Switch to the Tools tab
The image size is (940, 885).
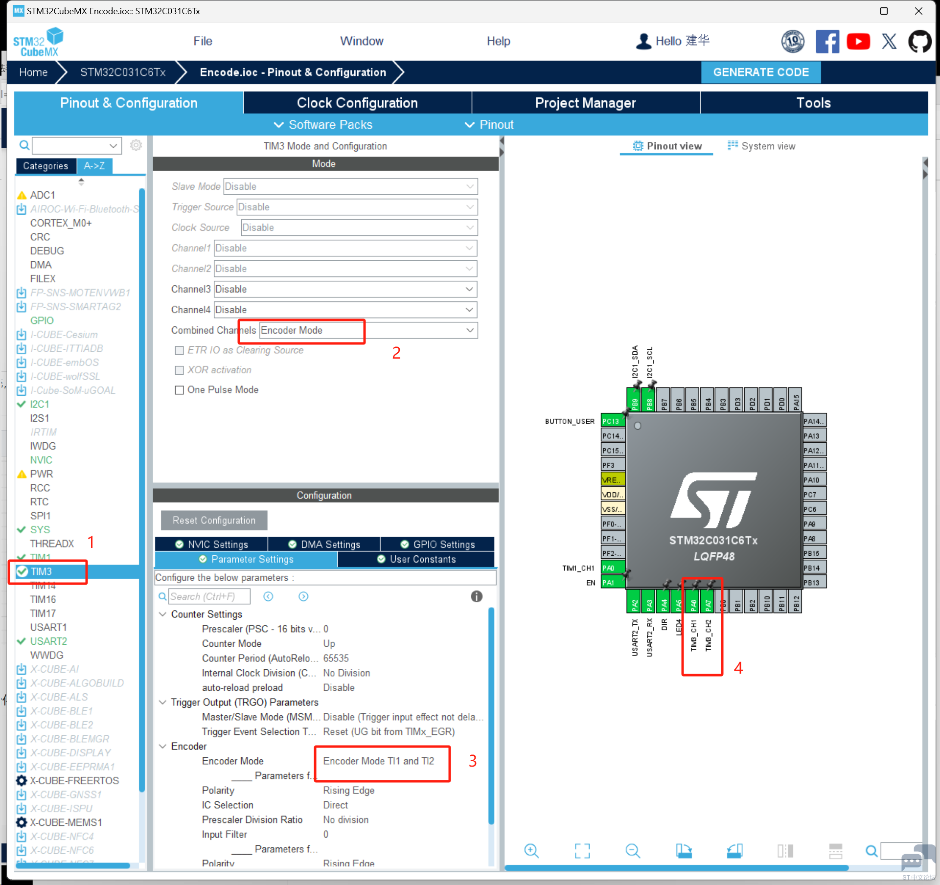[x=814, y=103]
